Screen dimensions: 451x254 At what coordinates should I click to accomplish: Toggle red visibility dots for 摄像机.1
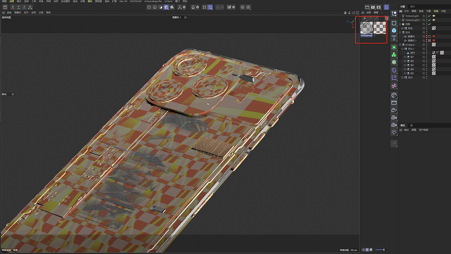point(427,41)
